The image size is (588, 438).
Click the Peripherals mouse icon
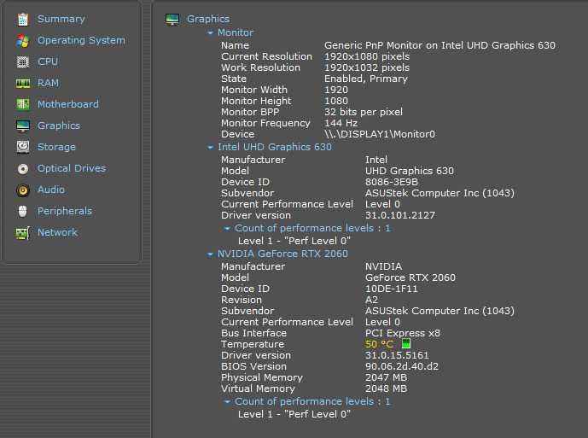tap(23, 211)
